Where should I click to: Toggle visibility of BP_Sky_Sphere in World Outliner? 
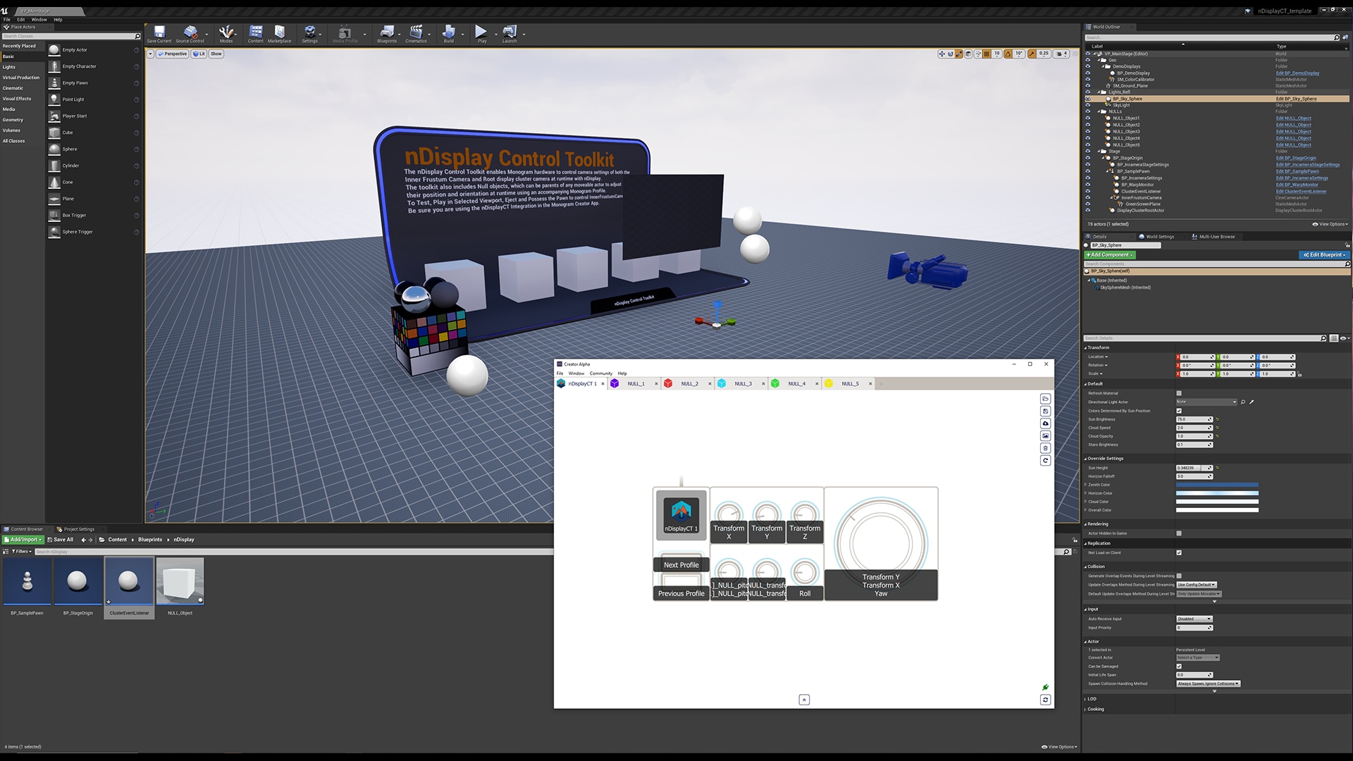click(x=1088, y=99)
